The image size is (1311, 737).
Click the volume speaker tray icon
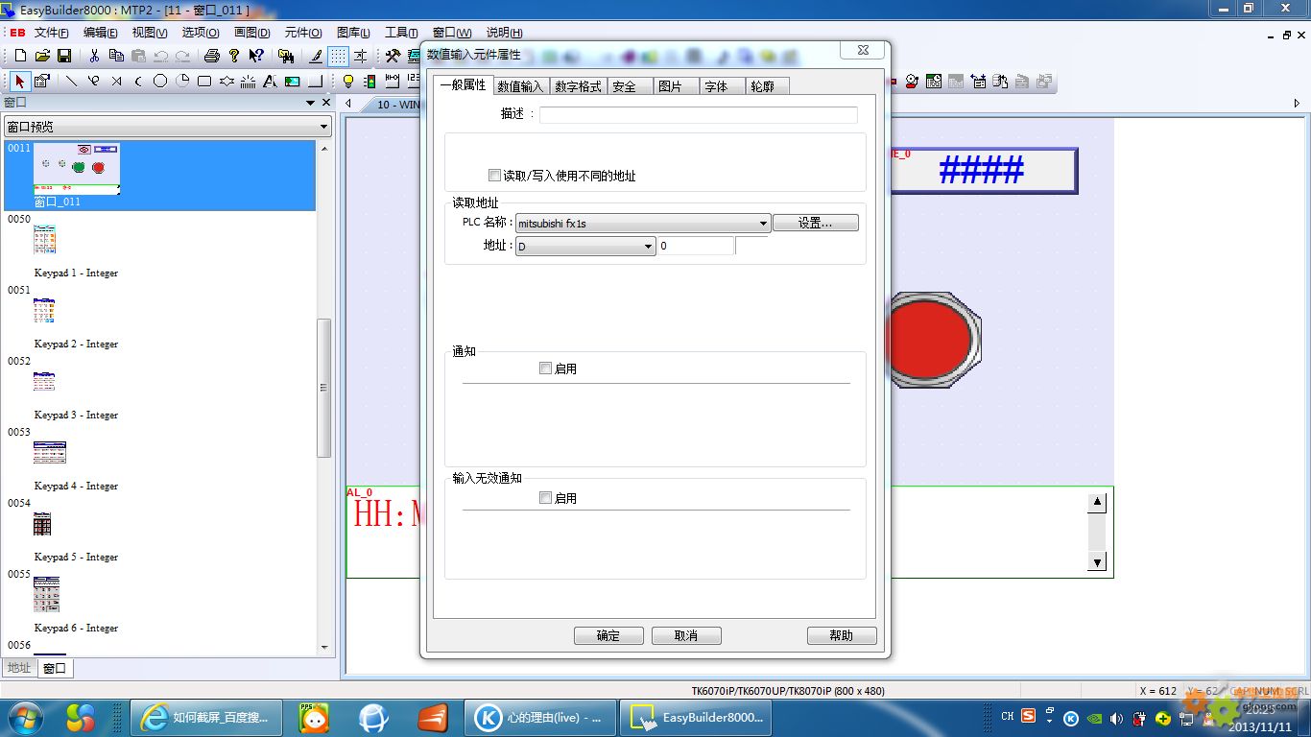click(1116, 718)
